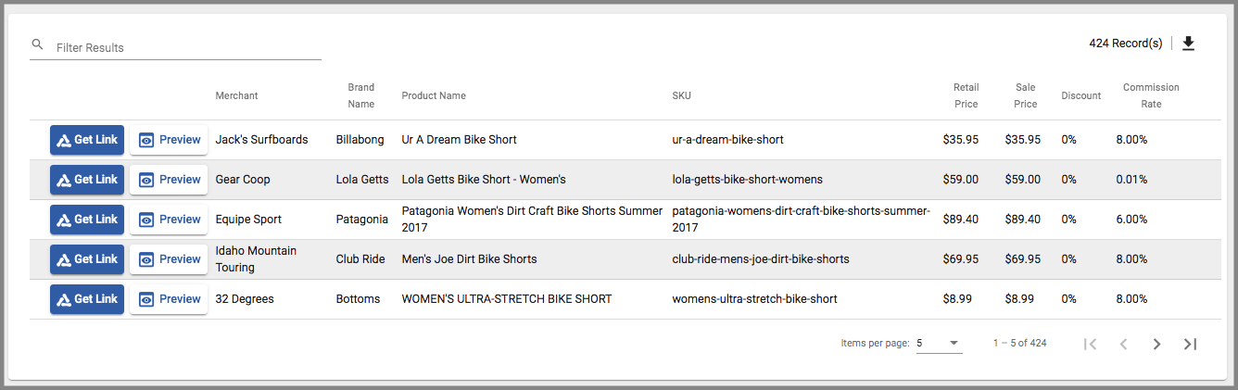Go to first page of results
This screenshot has width=1238, height=390.
point(1091,344)
